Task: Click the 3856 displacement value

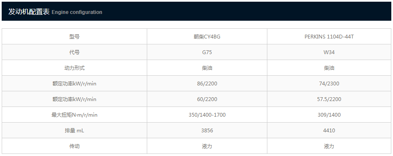Action: (207, 131)
